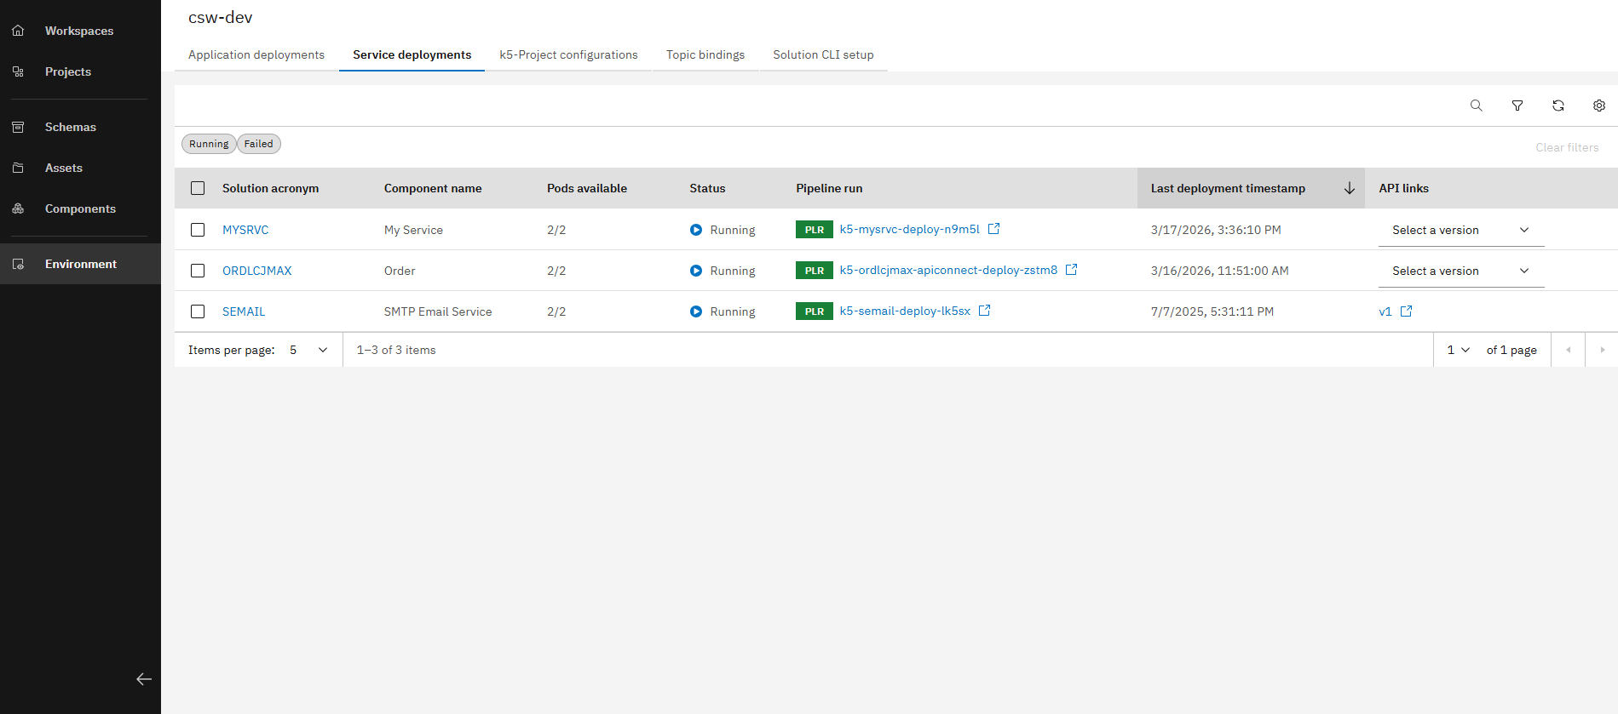Collapse the sidebar with the left arrow
The height and width of the screenshot is (714, 1618).
pyautogui.click(x=144, y=678)
